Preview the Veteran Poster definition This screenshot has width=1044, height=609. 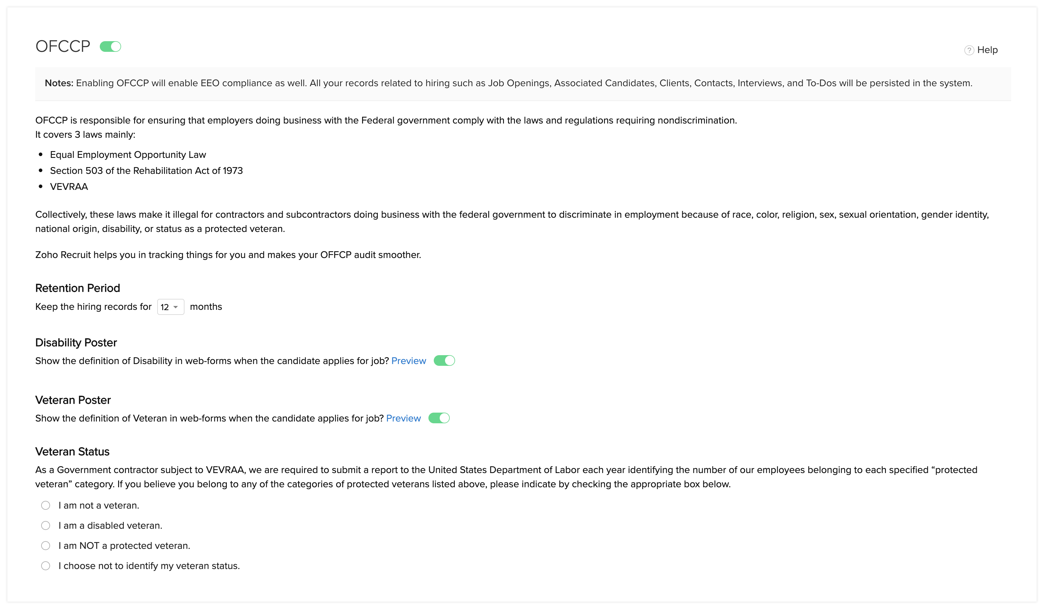click(403, 418)
